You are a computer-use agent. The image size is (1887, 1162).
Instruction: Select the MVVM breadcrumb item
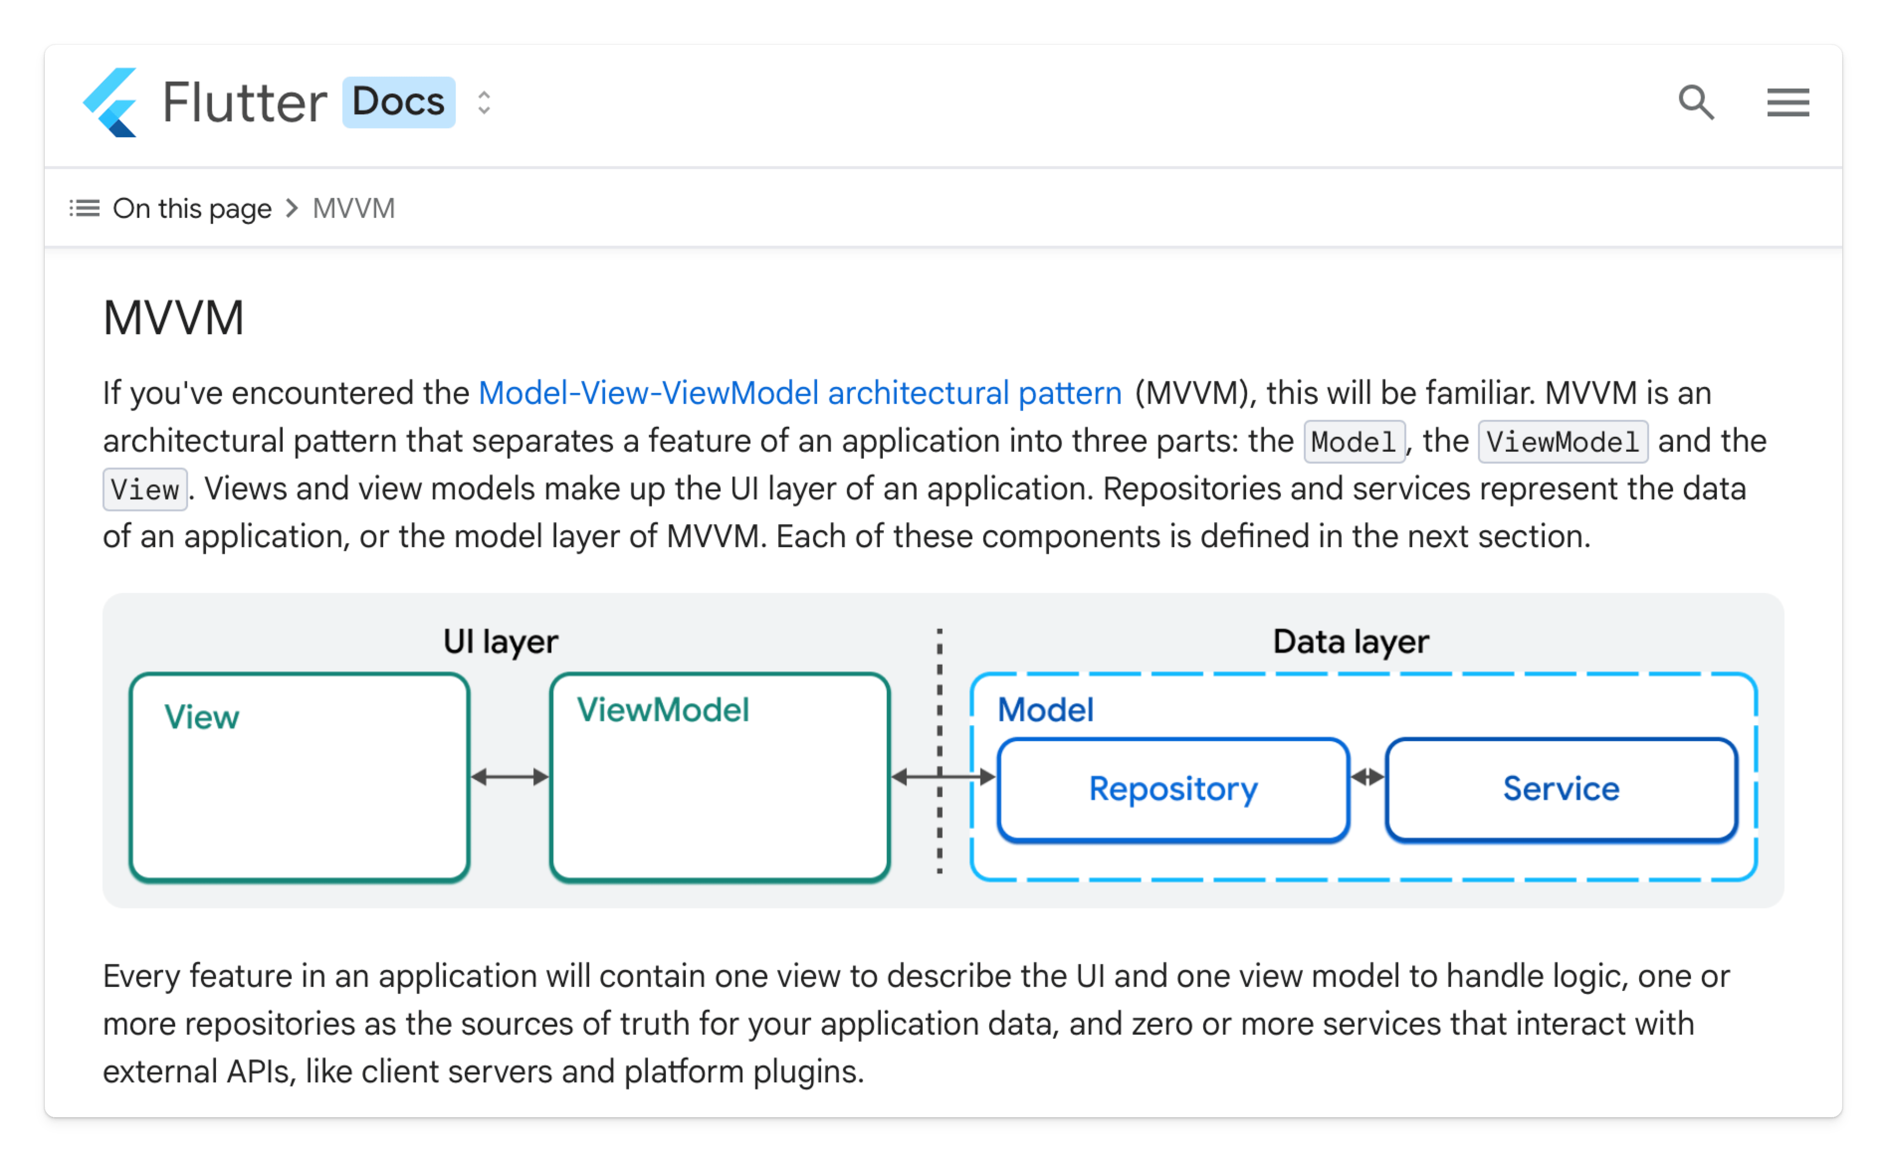coord(354,208)
